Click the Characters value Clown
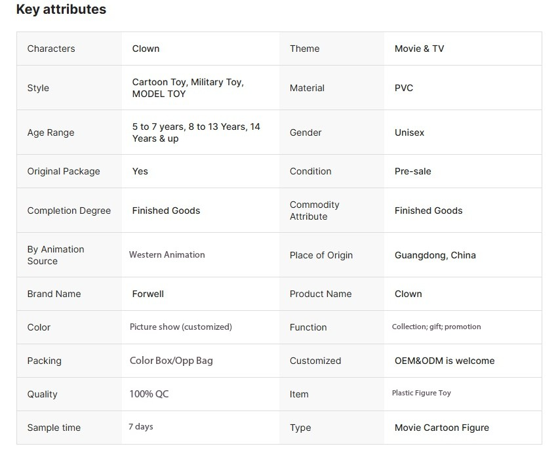 point(146,49)
